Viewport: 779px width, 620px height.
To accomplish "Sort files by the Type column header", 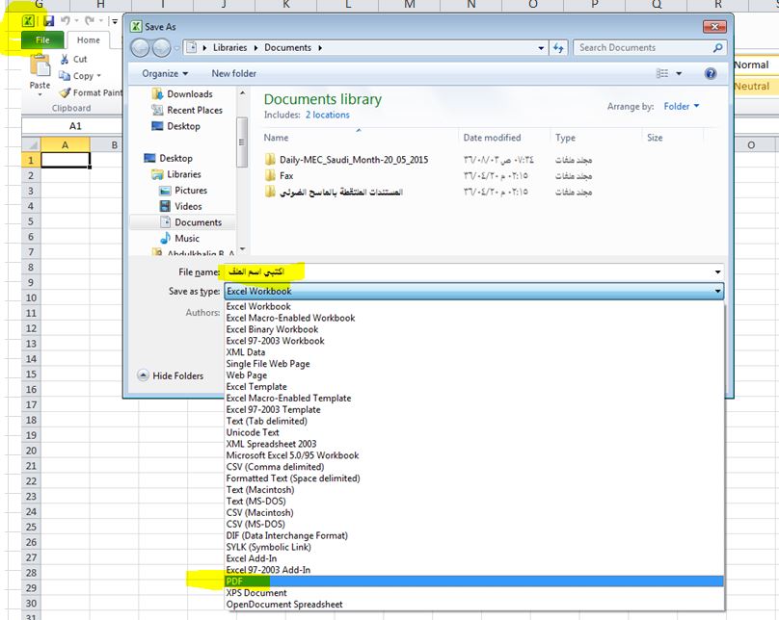I will coord(565,138).
